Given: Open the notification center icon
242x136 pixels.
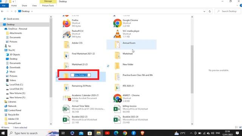Looking at the screenshot, I should click(x=237, y=133).
